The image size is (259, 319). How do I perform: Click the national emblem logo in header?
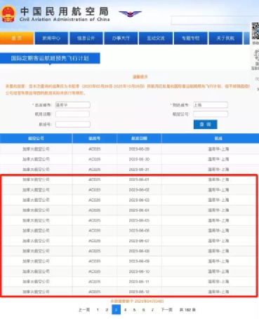coord(8,14)
